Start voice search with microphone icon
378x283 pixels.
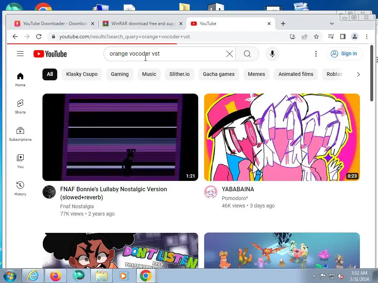[x=272, y=54]
